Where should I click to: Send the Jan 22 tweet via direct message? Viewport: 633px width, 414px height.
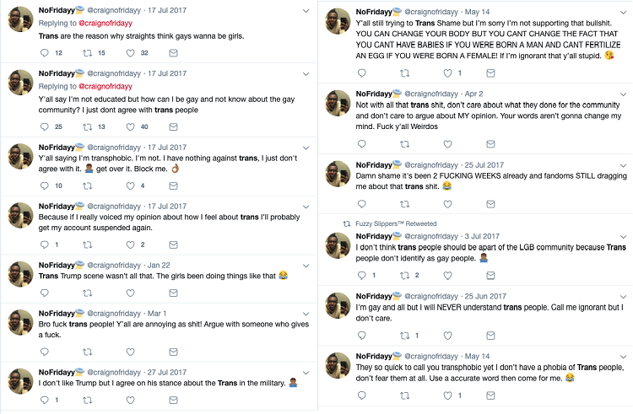tap(173, 293)
